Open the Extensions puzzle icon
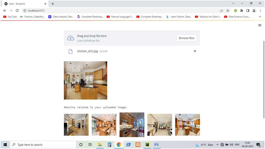 tap(241, 11)
